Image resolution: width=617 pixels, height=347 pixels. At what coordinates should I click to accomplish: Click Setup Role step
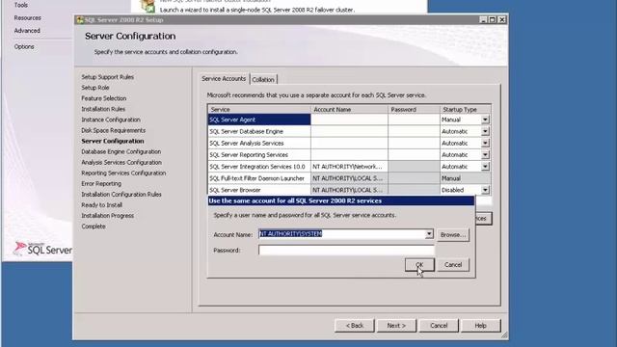coord(95,88)
